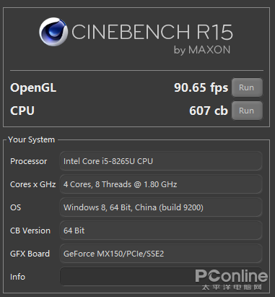
Task: Click the Cinebench sphere logo icon
Action: [53, 32]
